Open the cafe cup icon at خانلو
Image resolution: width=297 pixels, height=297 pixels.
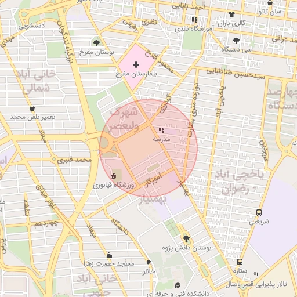(x=148, y=263)
